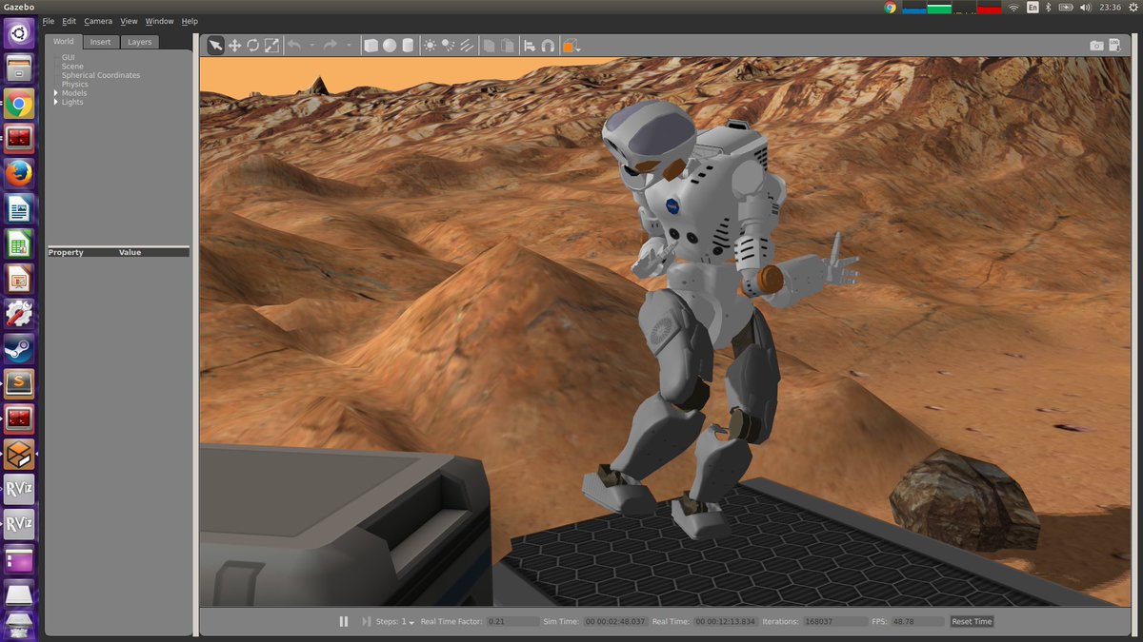The image size is (1143, 642).
Task: Expand the Models tree item
Action: tap(55, 92)
